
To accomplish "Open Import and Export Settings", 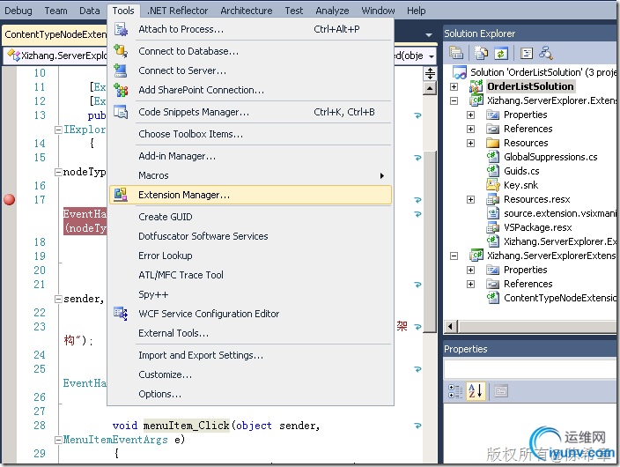I will click(x=251, y=355).
